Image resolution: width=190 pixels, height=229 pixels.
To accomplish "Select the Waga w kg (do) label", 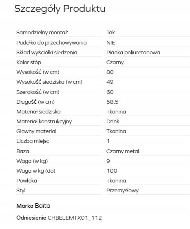I will pos(36,171).
